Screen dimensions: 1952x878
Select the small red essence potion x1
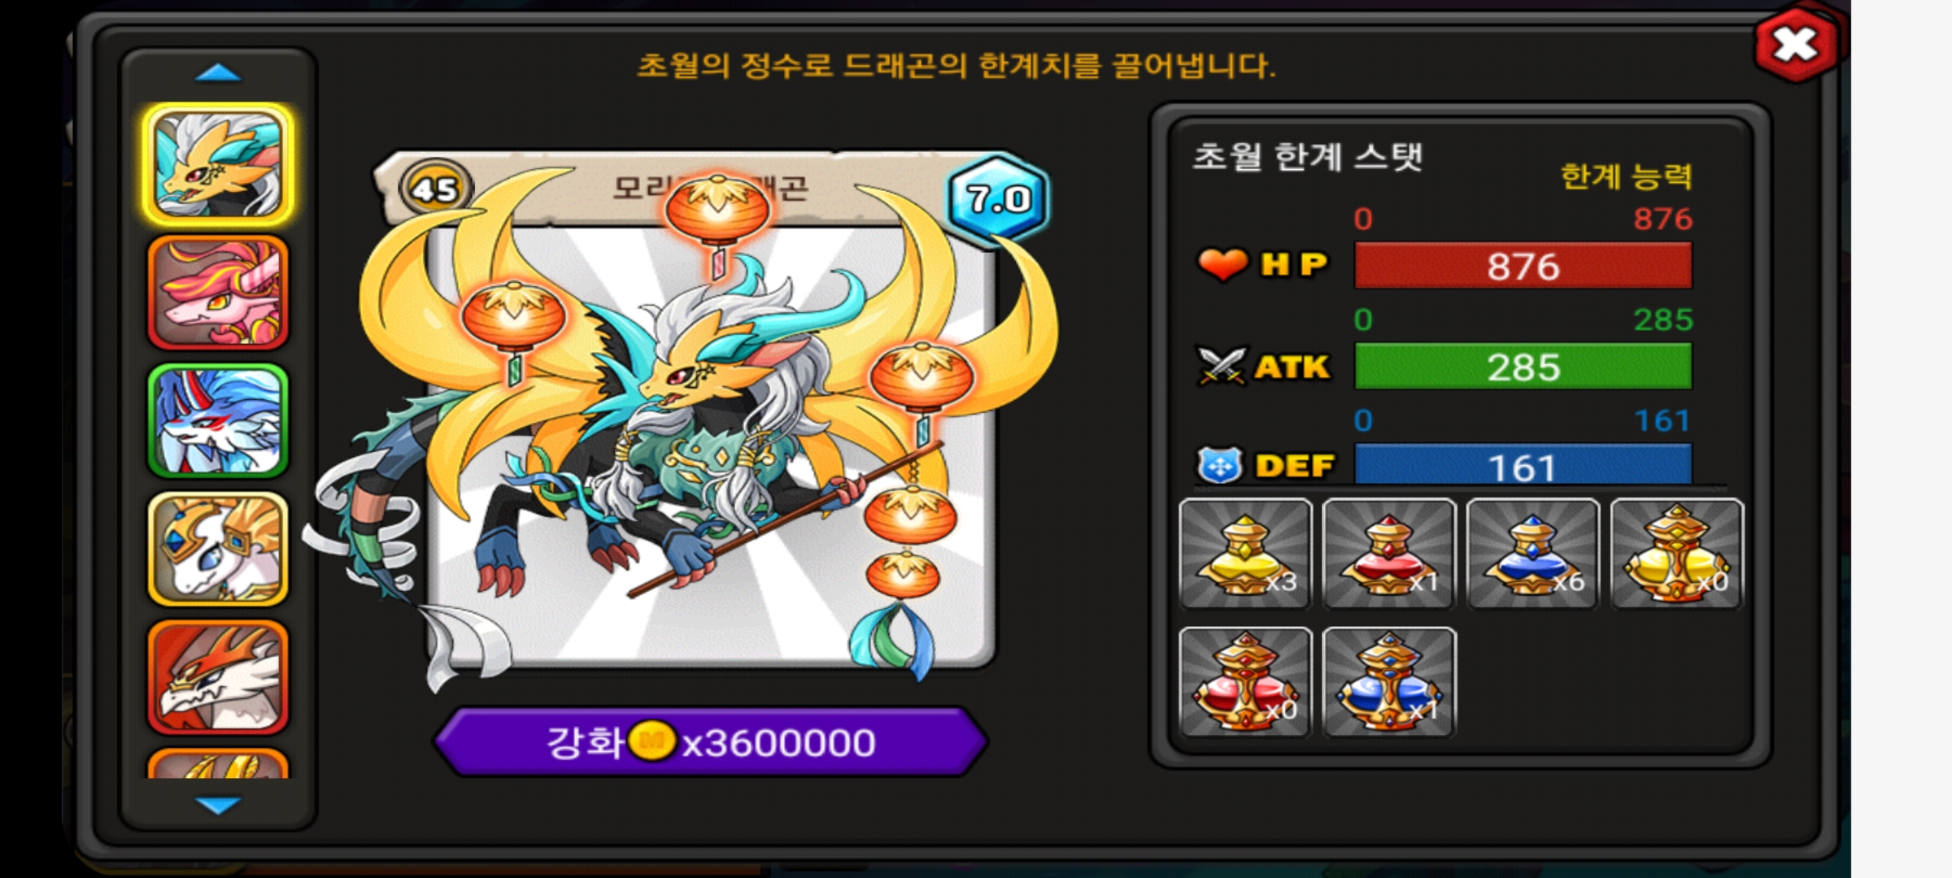(1388, 554)
